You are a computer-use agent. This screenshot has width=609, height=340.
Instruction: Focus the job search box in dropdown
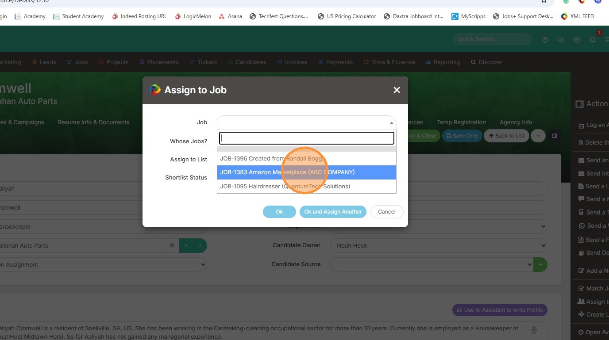[x=307, y=138]
